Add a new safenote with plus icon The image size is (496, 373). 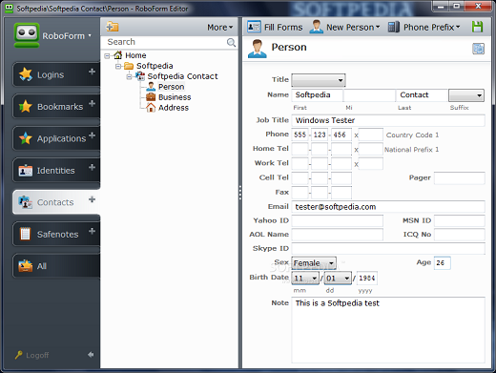[x=92, y=231]
